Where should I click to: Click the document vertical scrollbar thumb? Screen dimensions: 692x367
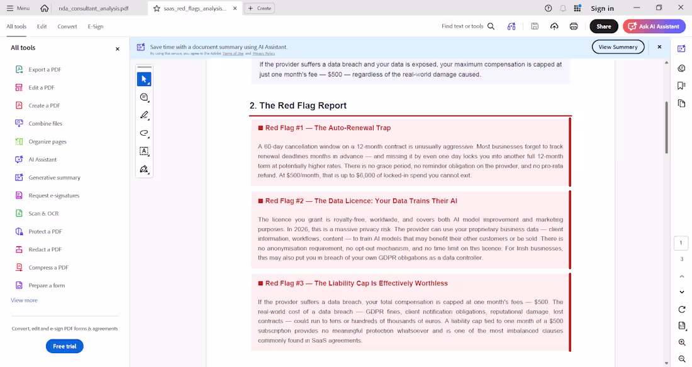click(x=666, y=128)
